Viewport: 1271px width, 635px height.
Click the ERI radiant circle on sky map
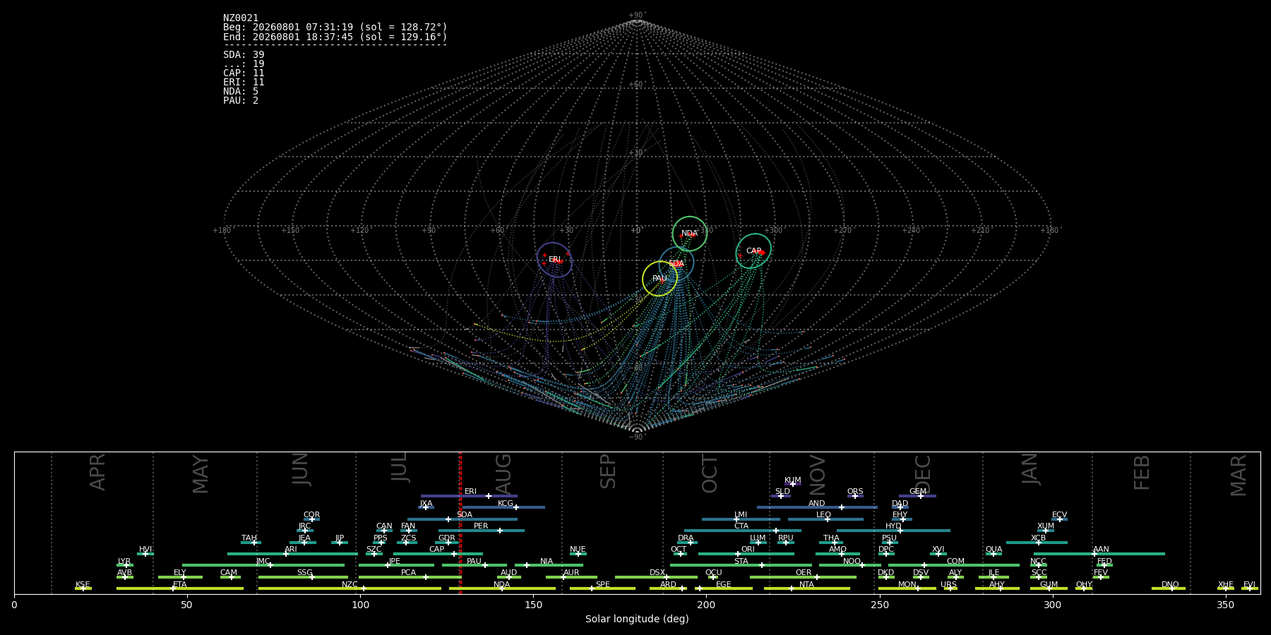(x=555, y=260)
